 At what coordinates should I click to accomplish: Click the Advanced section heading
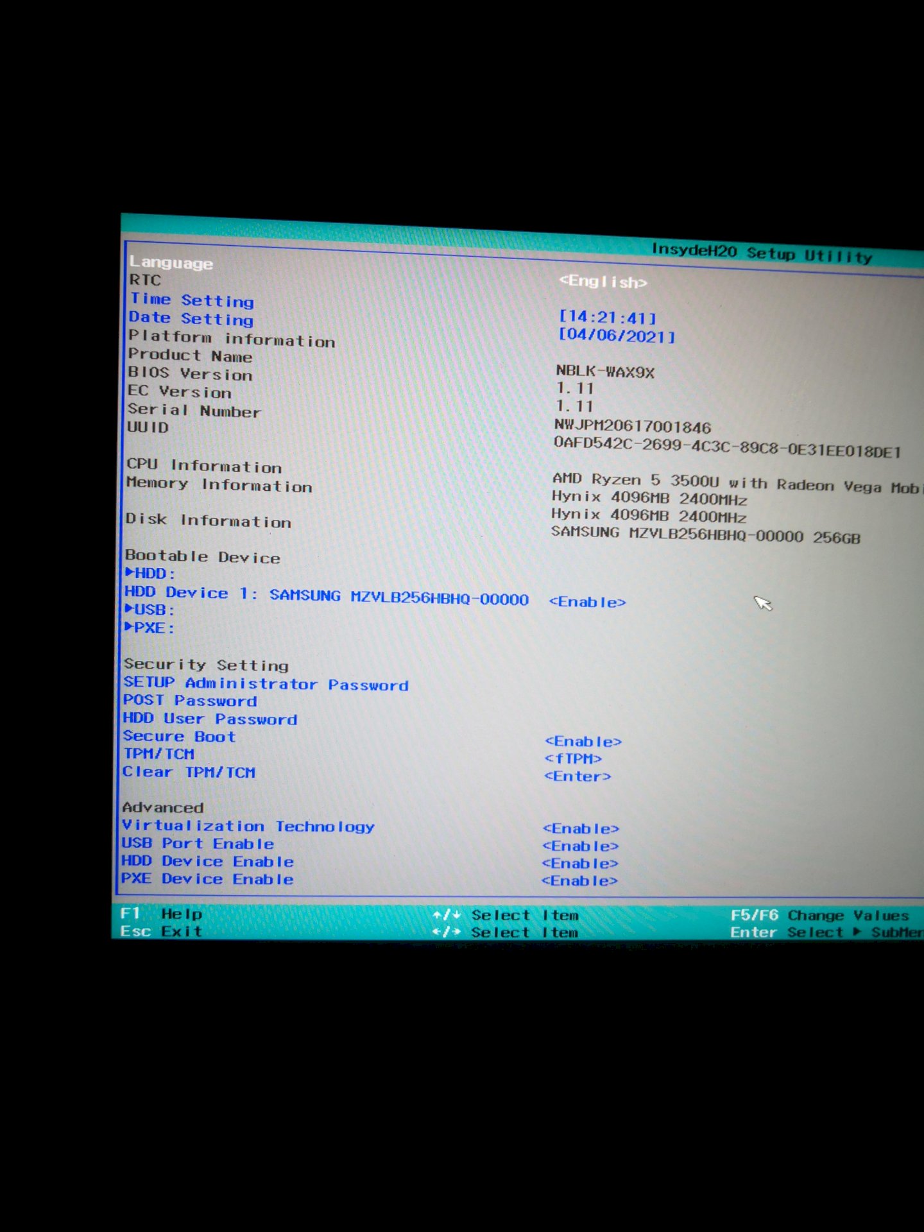click(x=163, y=807)
